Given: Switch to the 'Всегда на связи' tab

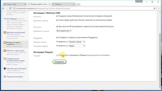Looking at the screenshot, I should 39,4.
